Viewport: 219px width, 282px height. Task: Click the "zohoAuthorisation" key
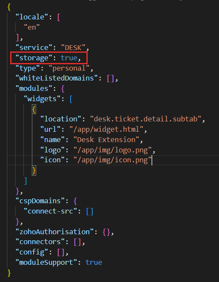pyautogui.click(x=55, y=232)
